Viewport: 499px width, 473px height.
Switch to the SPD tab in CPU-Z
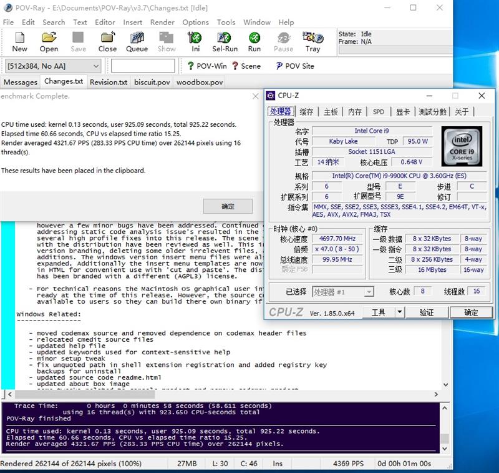[379, 112]
